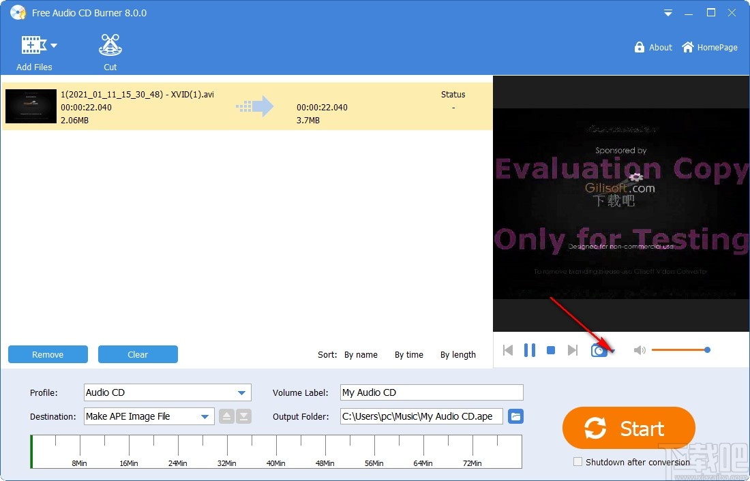Open the Add Files tool

click(x=34, y=51)
